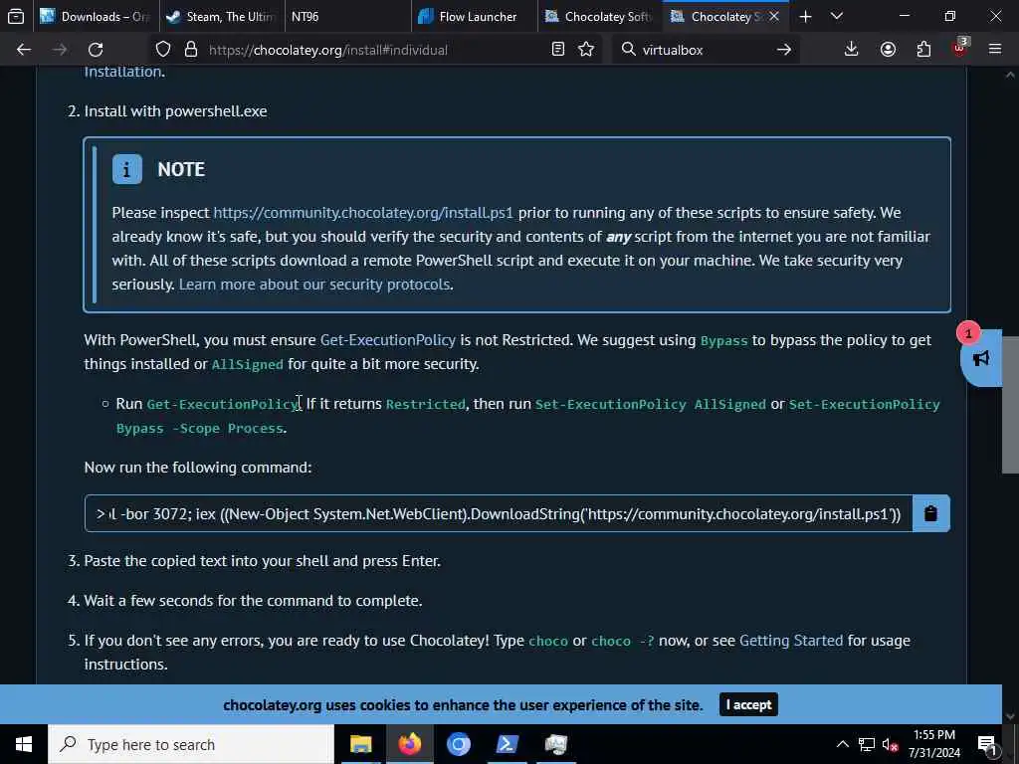Click the 'choco -?' code text
Viewport: 1019px width, 764px height.
pyautogui.click(x=623, y=642)
